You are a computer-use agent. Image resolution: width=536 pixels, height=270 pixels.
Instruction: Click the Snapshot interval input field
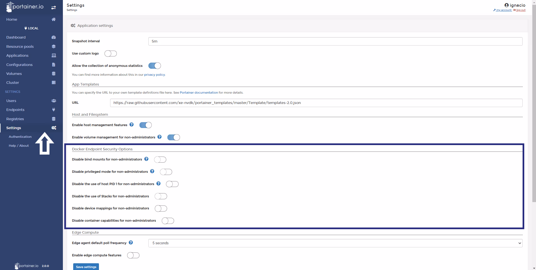335,41
